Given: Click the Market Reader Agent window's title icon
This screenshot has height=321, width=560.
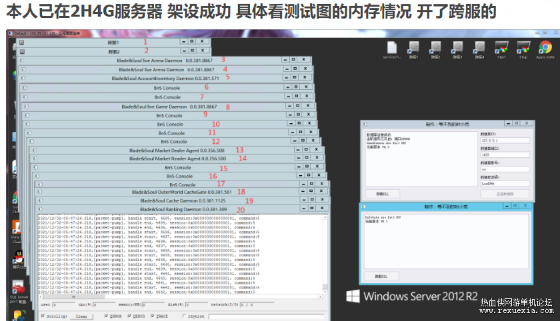Looking at the screenshot, I should (x=35, y=159).
